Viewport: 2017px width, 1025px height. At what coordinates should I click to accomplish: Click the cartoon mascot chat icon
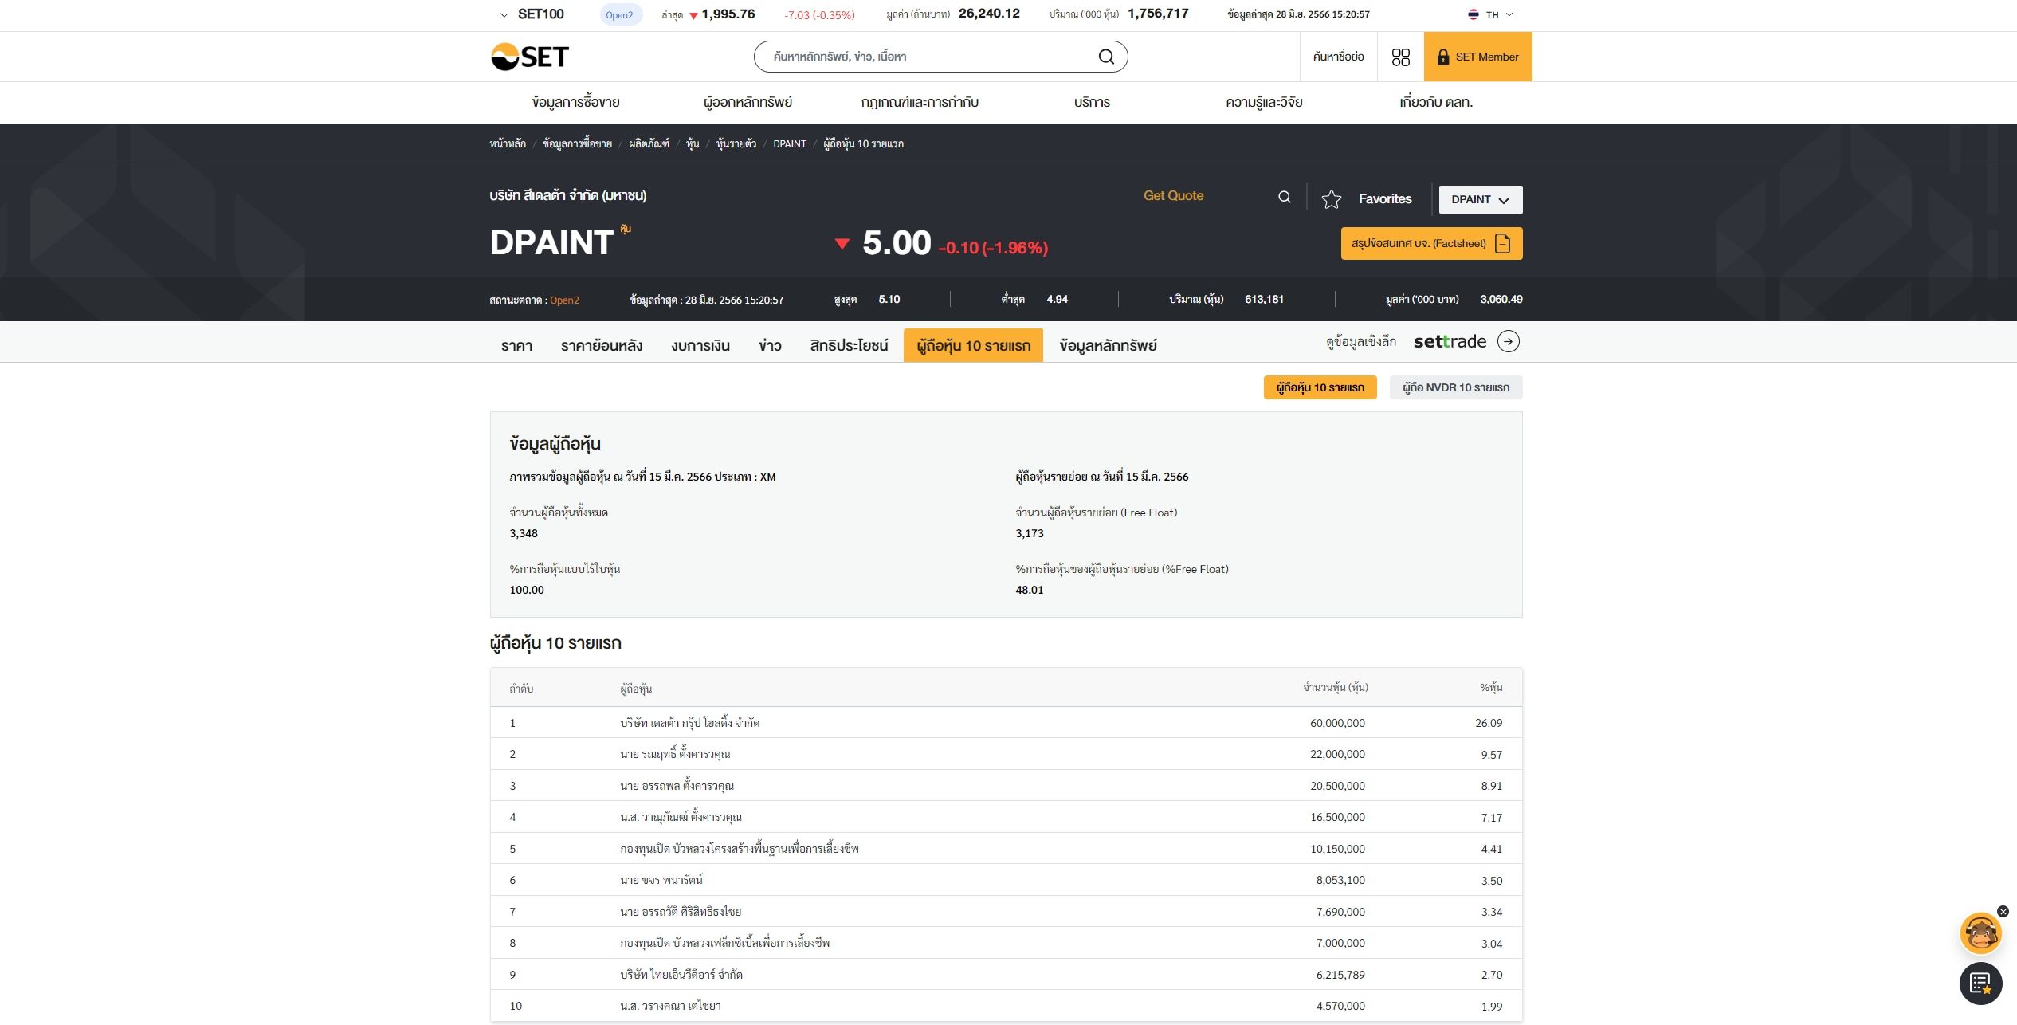(x=1980, y=933)
